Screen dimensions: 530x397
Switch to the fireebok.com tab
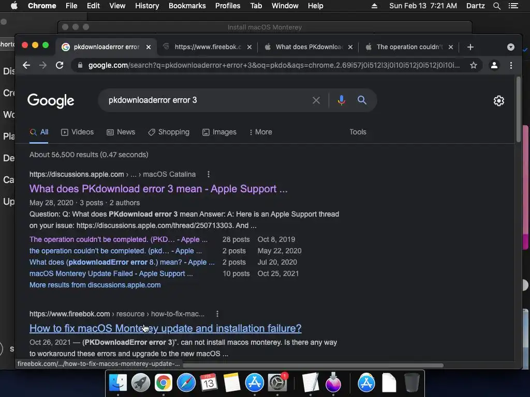pyautogui.click(x=207, y=47)
